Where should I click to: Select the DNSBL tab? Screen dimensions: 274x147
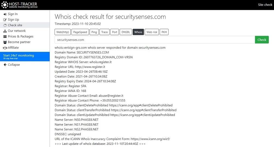coord(126,32)
